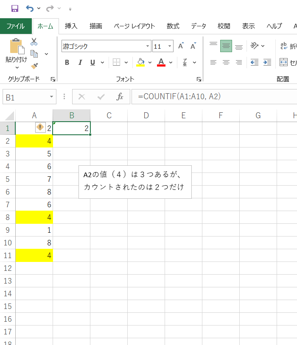Image resolution: width=297 pixels, height=345 pixels.
Task: Click the error warning icon beside cell A1
Action: point(40,128)
